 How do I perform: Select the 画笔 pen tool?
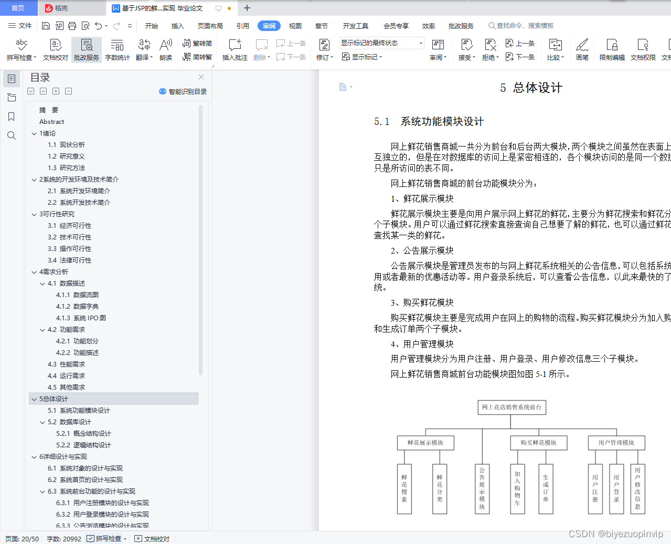click(x=582, y=49)
